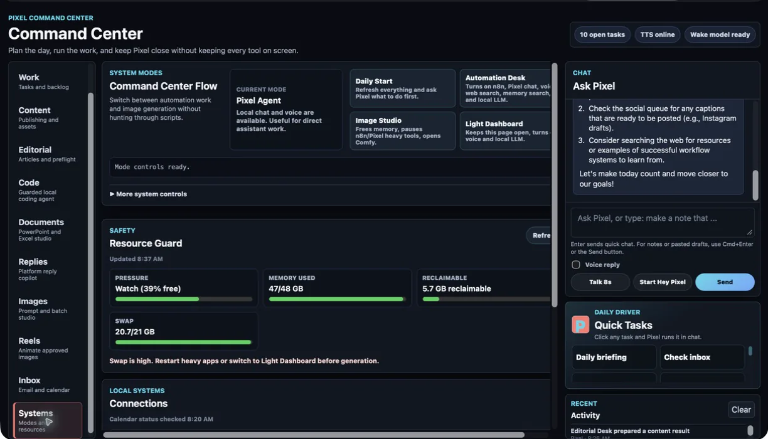Click the '47/48 GB' memory value

click(x=286, y=288)
